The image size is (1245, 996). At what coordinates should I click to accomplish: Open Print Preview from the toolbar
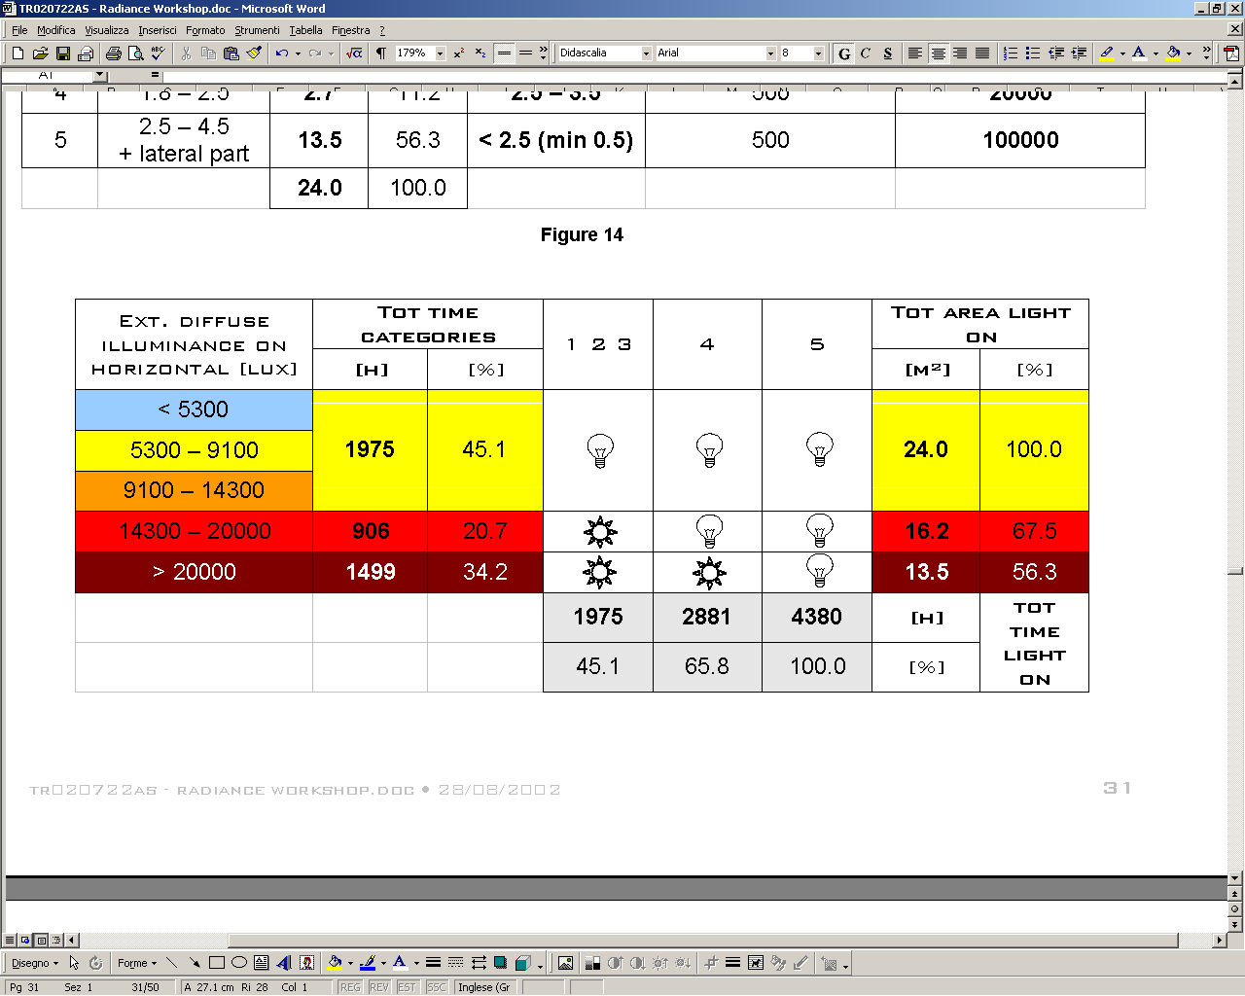coord(135,53)
